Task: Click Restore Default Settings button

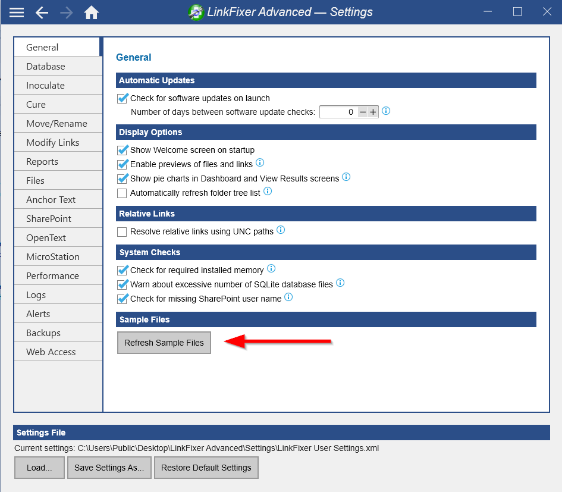Action: coord(206,468)
